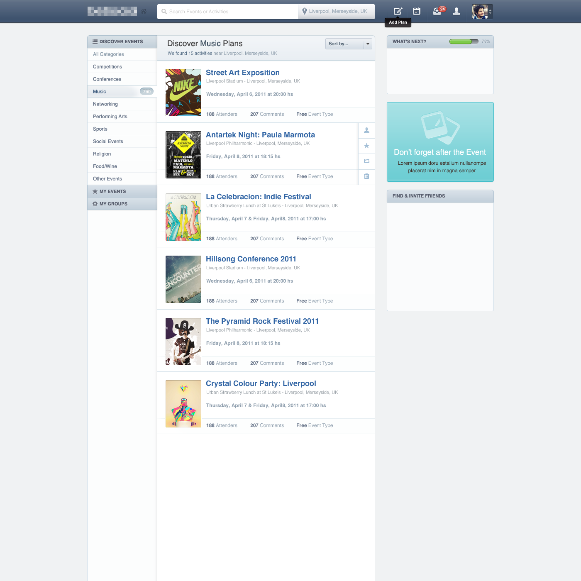Open Crystal Colour Party: Liverpool title
581x581 pixels.
(261, 383)
